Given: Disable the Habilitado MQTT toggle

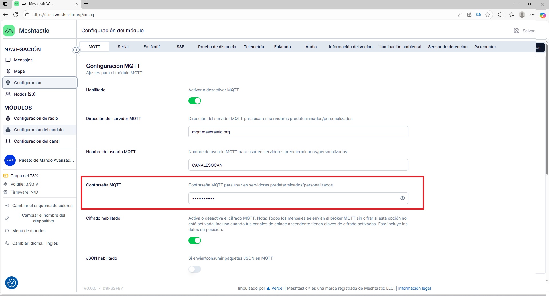Looking at the screenshot, I should pyautogui.click(x=195, y=101).
